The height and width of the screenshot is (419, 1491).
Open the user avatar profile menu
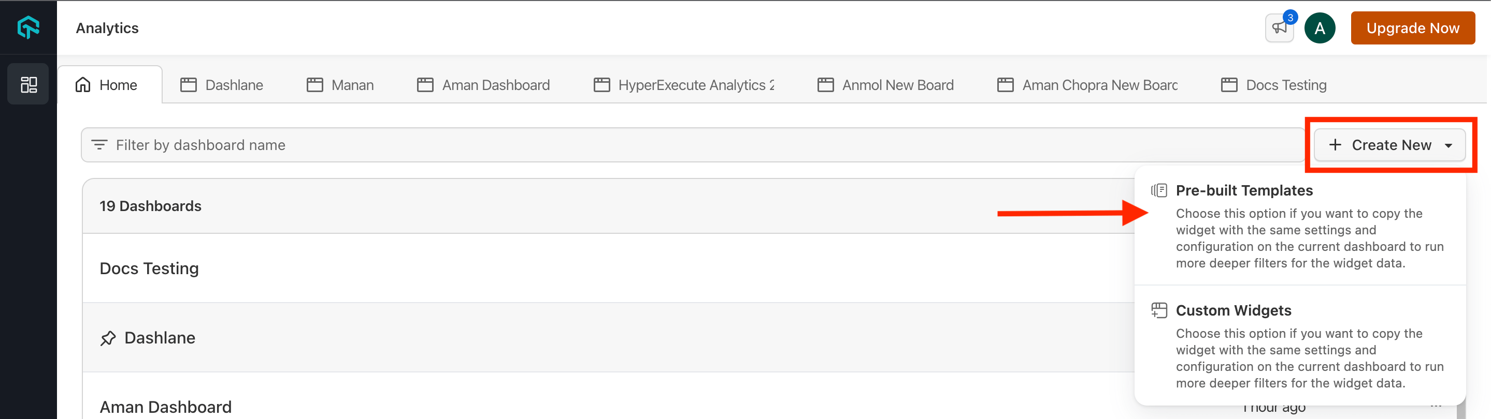tap(1320, 28)
